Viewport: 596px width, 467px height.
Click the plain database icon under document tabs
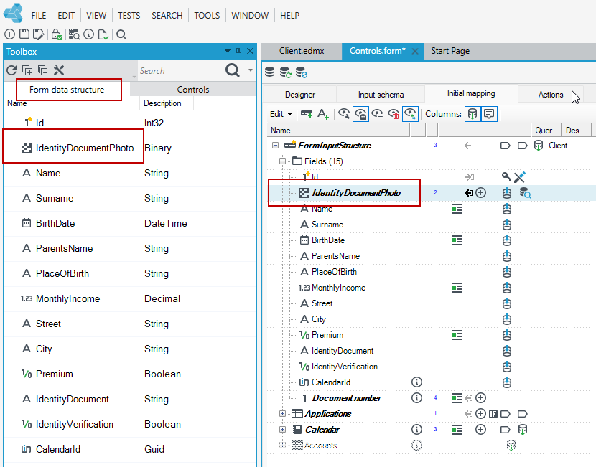click(269, 72)
